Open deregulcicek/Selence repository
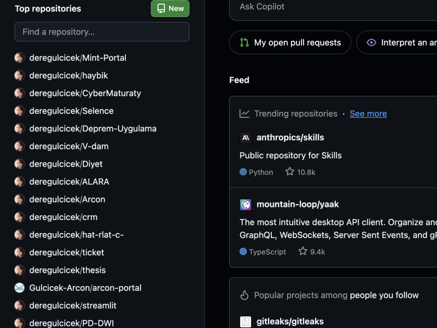This screenshot has width=437, height=328. click(71, 111)
